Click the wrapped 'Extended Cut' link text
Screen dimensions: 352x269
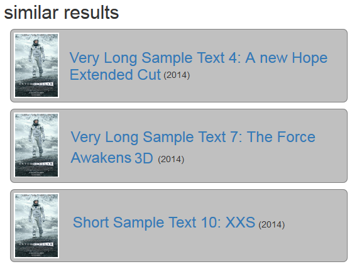coord(115,75)
